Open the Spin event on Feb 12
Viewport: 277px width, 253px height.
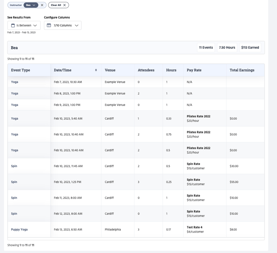(14, 214)
